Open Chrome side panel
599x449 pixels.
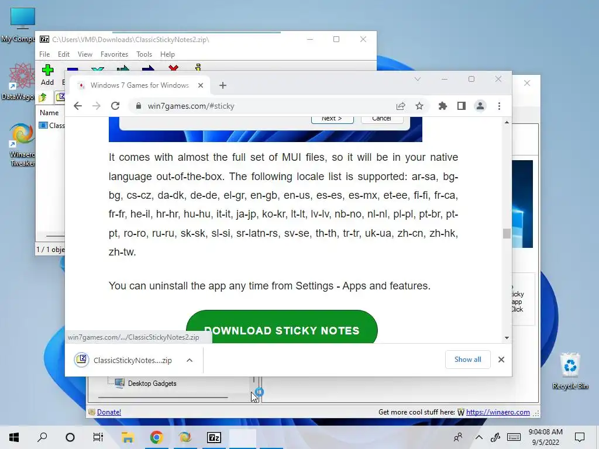coord(461,106)
